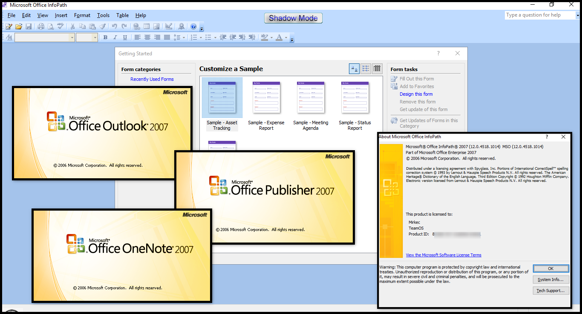
Task: Click the System Info button
Action: tap(550, 280)
